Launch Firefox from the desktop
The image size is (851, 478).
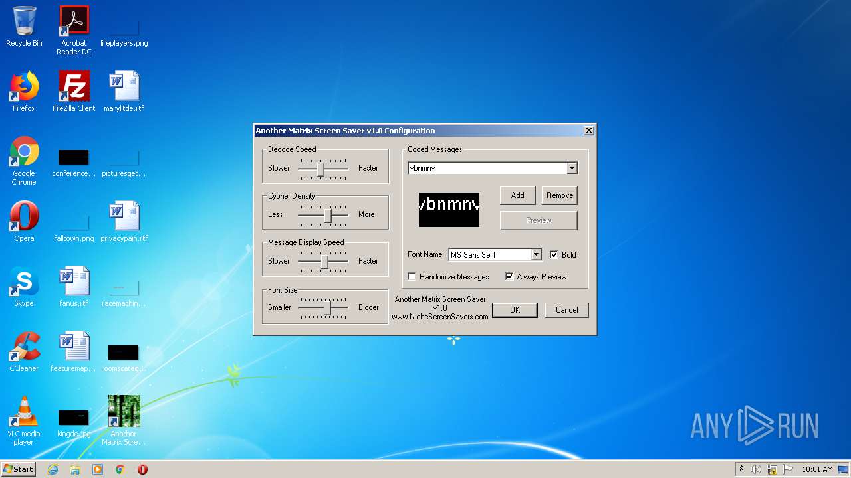pos(24,92)
